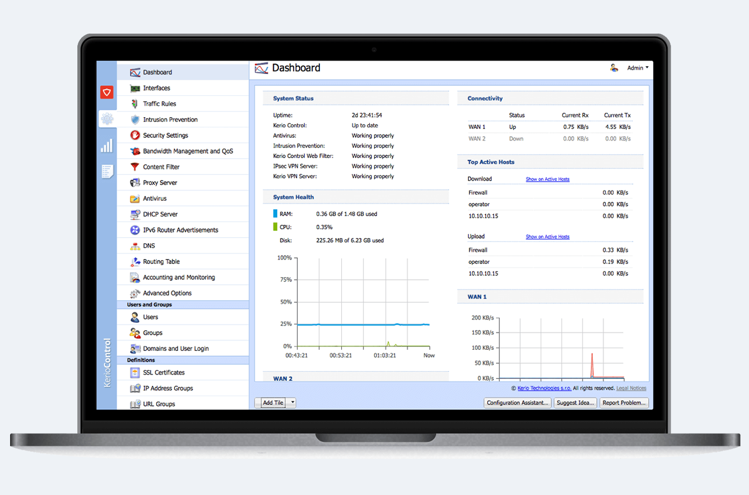Click the Dashboard icon in sidebar

[135, 72]
